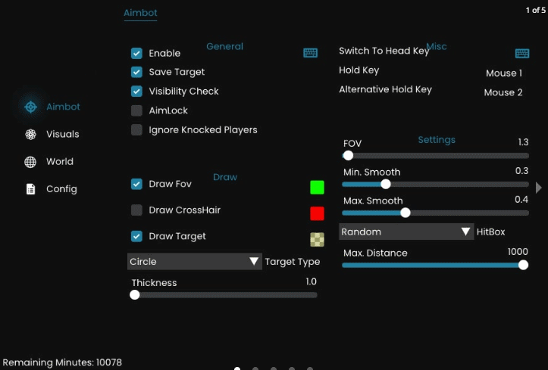Image resolution: width=548 pixels, height=370 pixels.
Task: Click the right arrow to next page
Action: click(x=539, y=188)
